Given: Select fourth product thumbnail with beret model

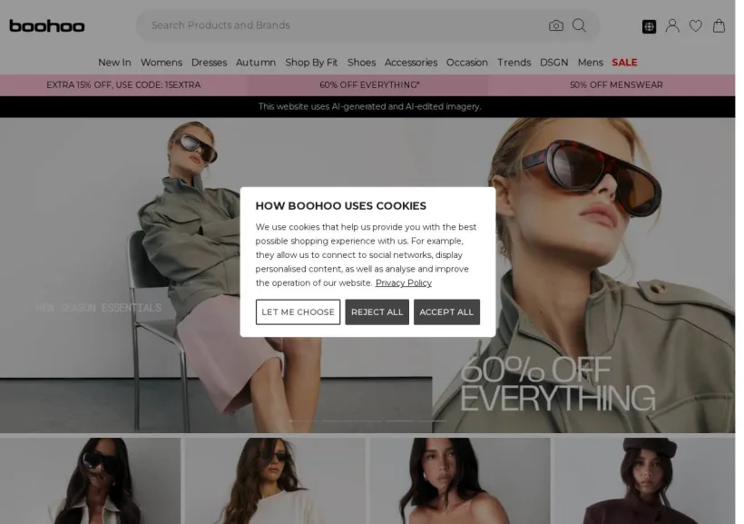Looking at the screenshot, I should click(645, 480).
